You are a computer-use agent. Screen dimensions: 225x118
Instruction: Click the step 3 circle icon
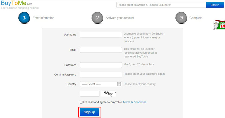tap(181, 18)
